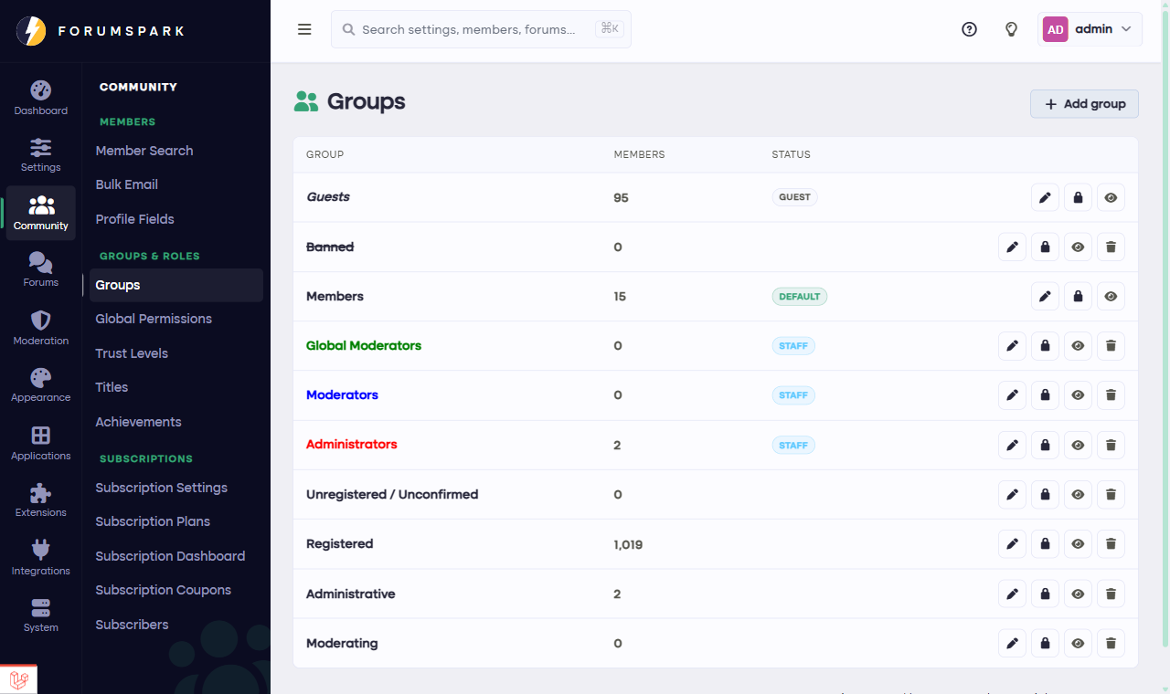The height and width of the screenshot is (694, 1170).
Task: Click eye icon for Administrative group
Action: (x=1079, y=594)
